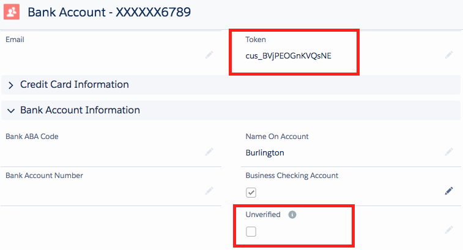Image resolution: width=463 pixels, height=250 pixels.
Task: Click the Credit Card Information chevron arrow
Action: (11, 85)
